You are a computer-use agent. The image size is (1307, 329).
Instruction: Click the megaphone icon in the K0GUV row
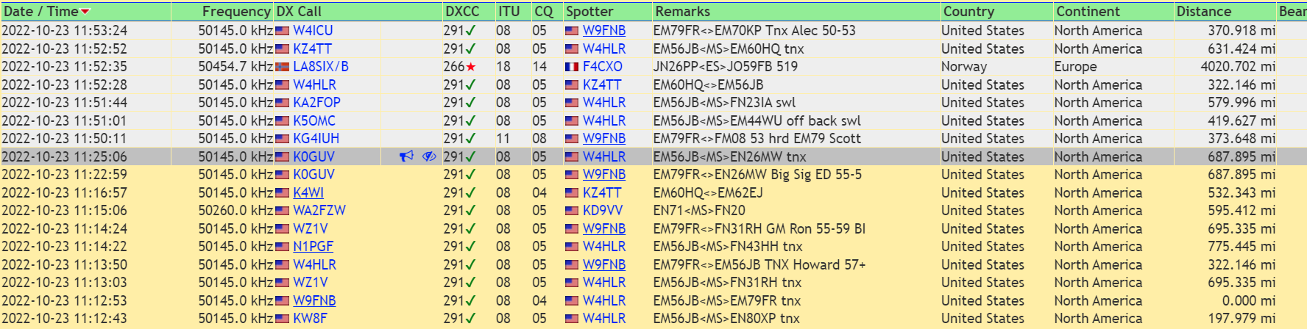tap(406, 156)
